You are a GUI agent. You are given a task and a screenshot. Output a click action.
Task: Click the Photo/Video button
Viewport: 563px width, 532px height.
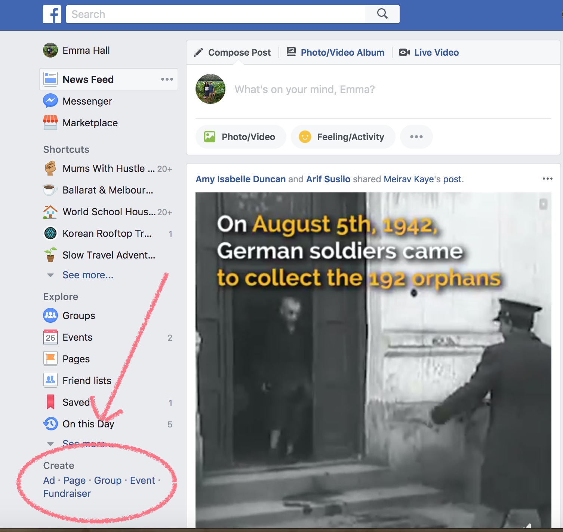coord(241,137)
